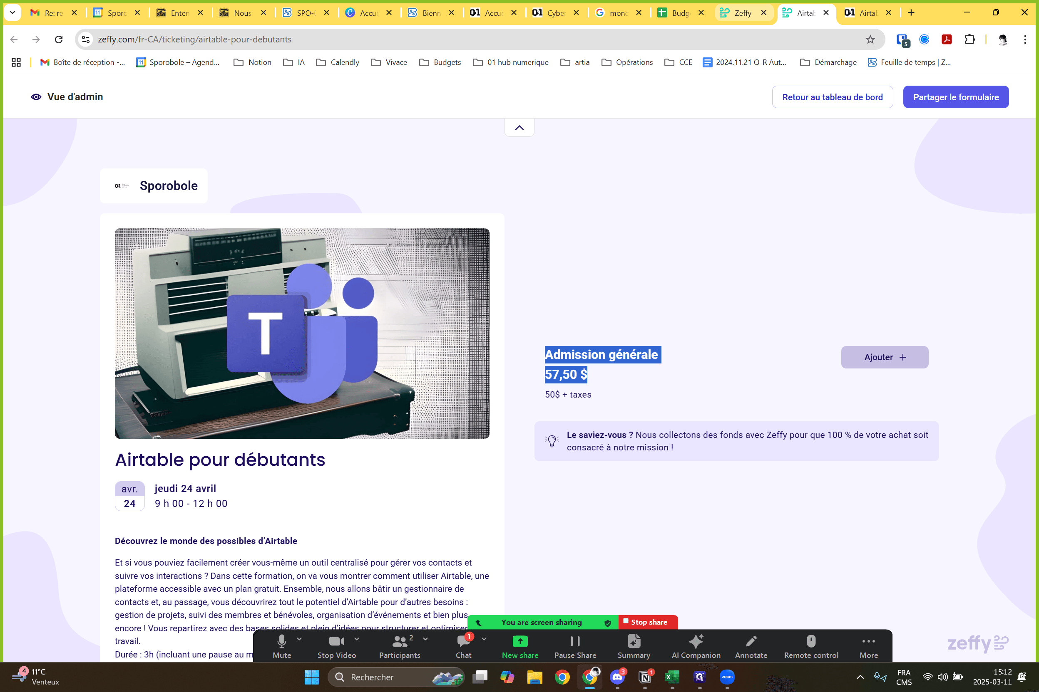Screen dimensions: 1039x692
Task: Open the Zoom More options
Action: (868, 646)
